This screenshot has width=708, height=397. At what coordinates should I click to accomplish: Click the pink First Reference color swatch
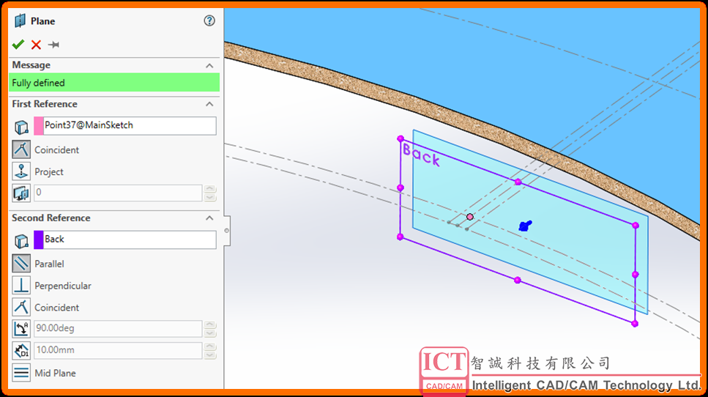point(38,125)
